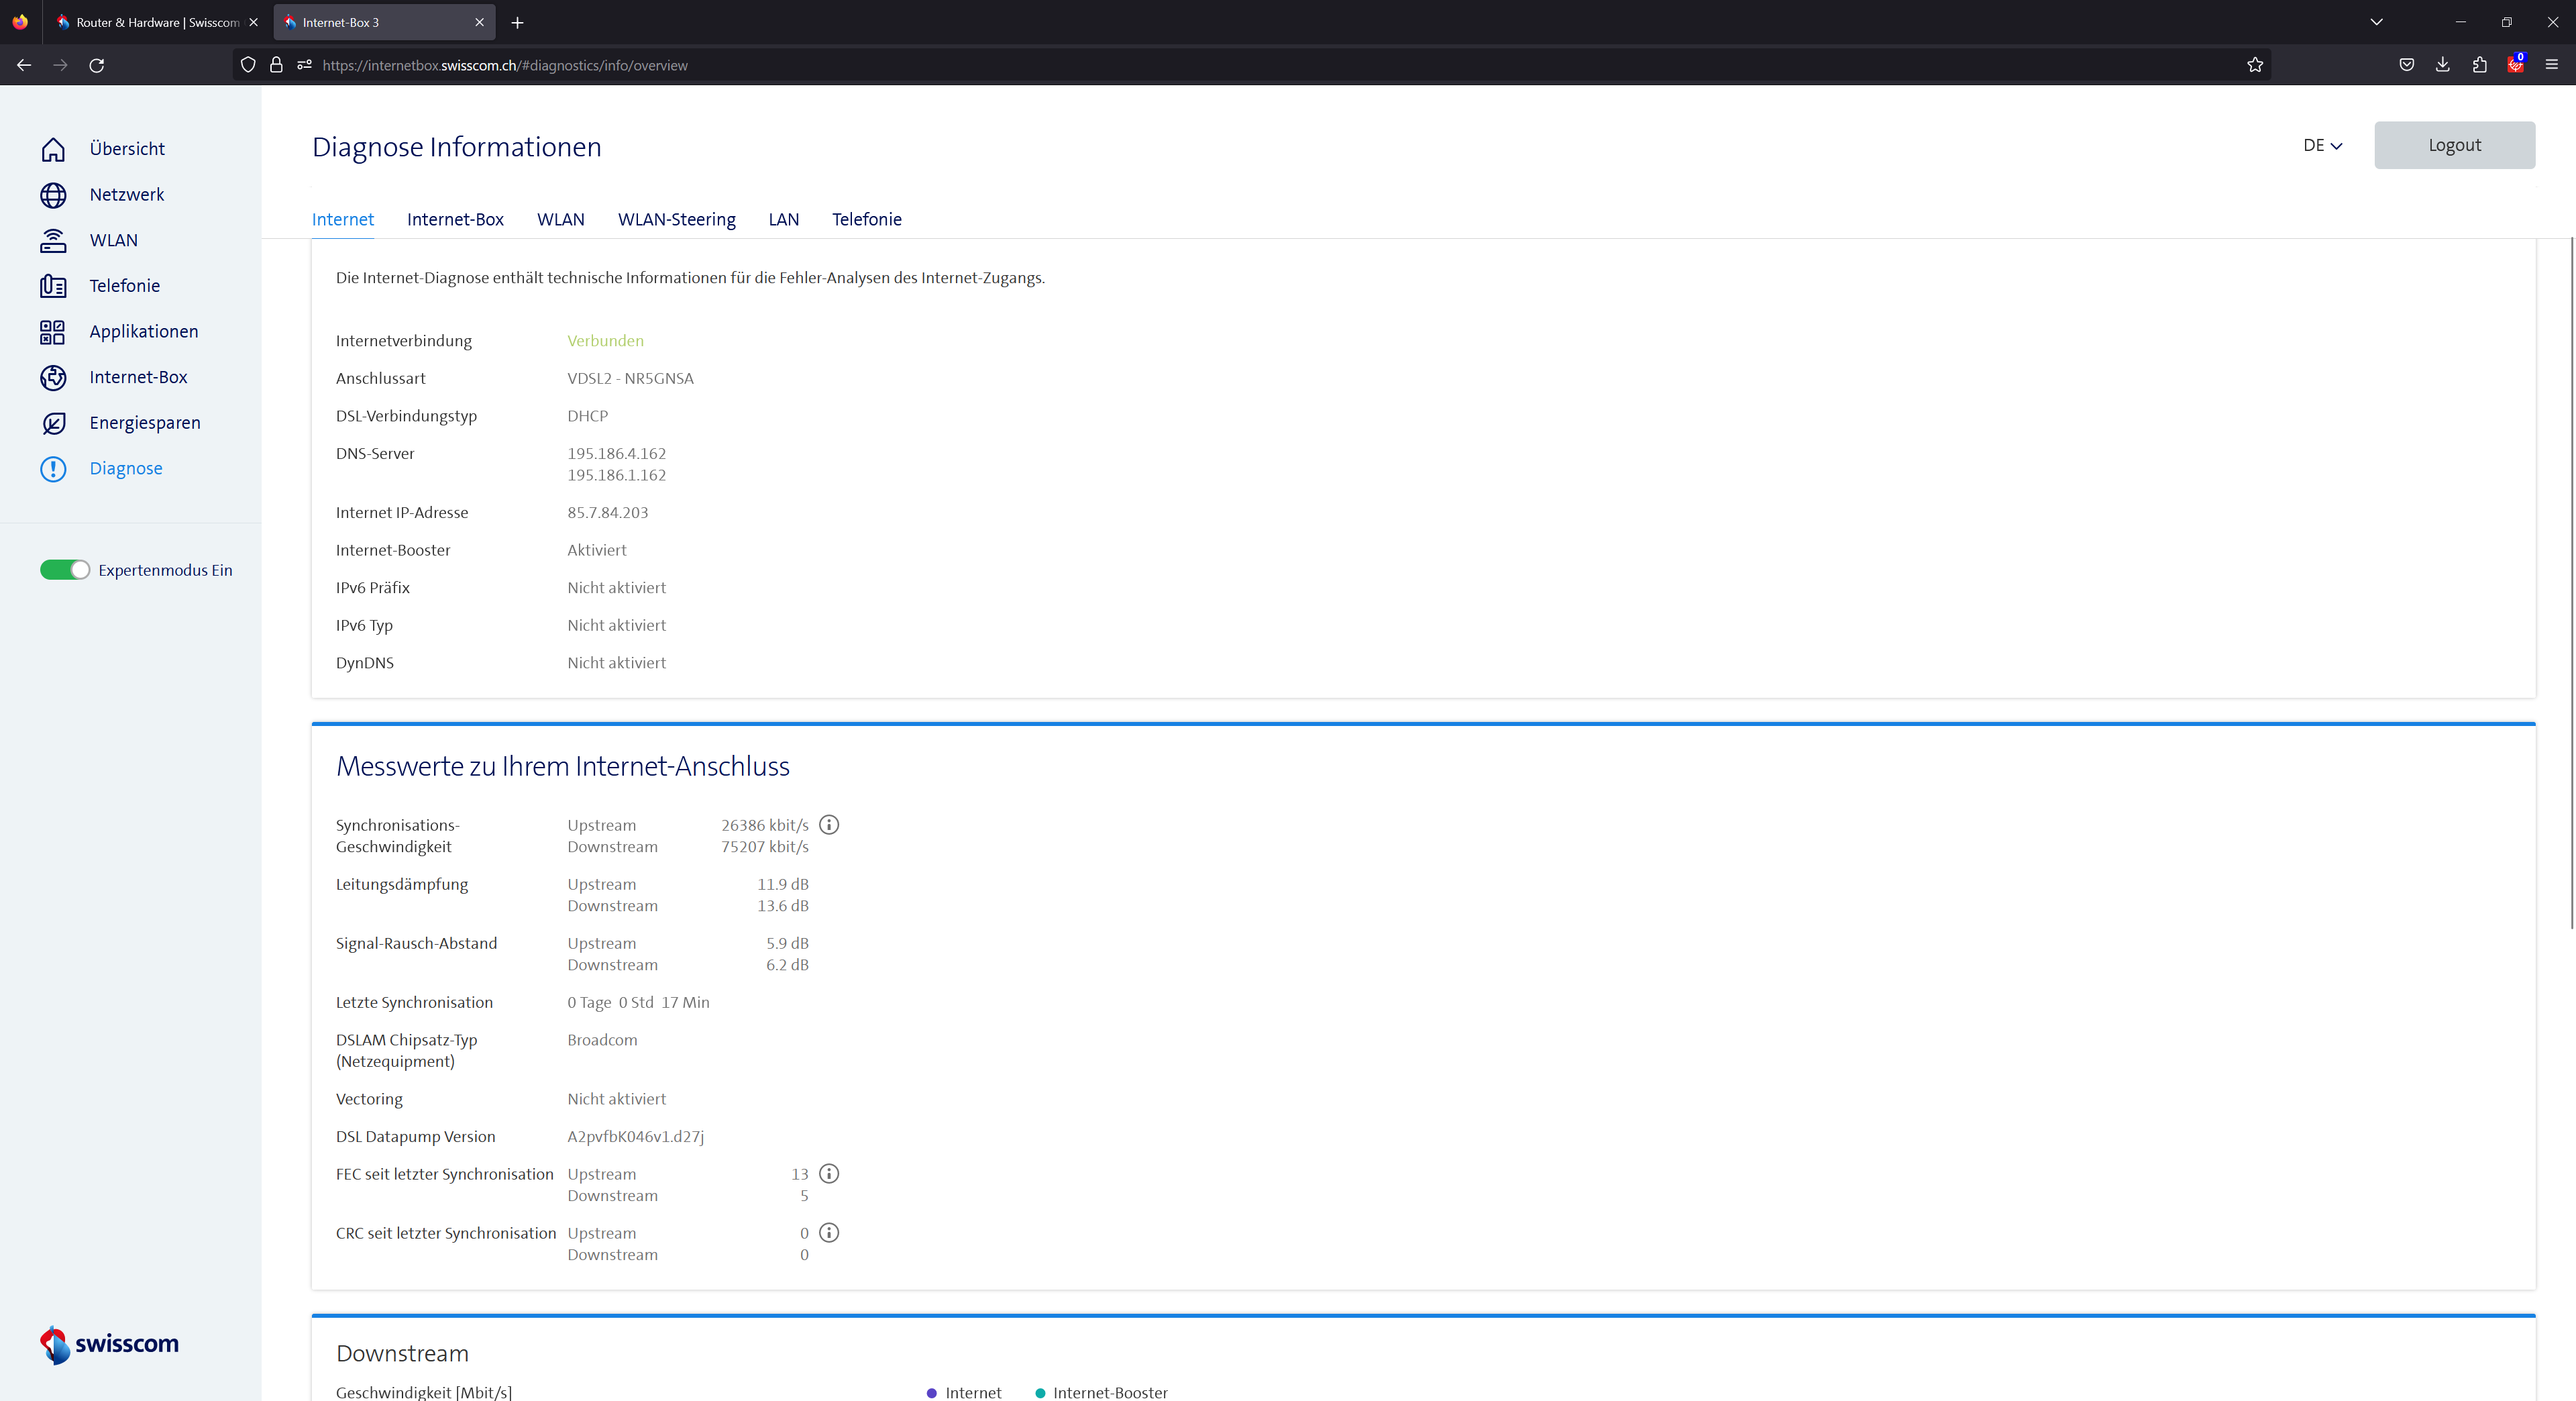Switch to the LAN tab
This screenshot has height=1401, width=2576.
(783, 219)
